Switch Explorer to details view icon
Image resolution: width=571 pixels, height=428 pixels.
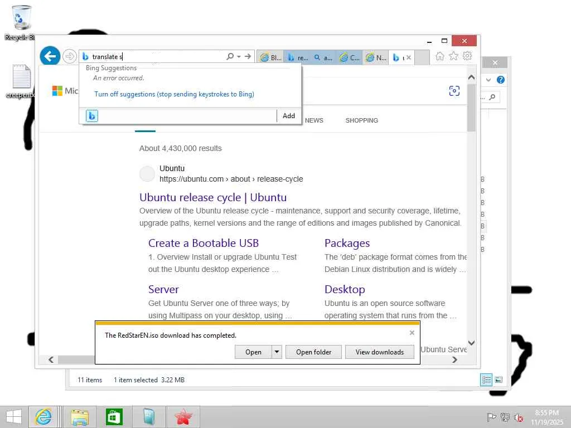(x=486, y=380)
